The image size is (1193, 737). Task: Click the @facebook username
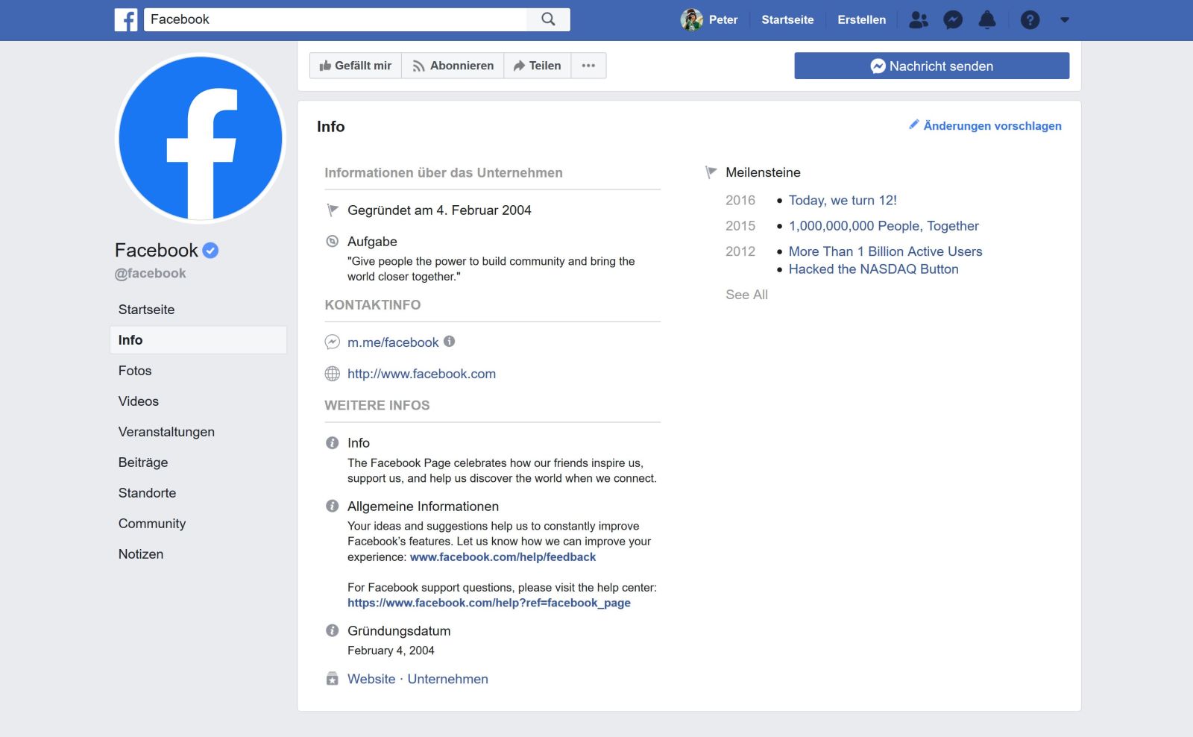click(151, 273)
